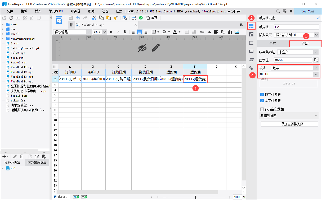This screenshot has height=200, width=322.
Task: Open the 格式 数字 dropdown
Action: pyautogui.click(x=295, y=68)
